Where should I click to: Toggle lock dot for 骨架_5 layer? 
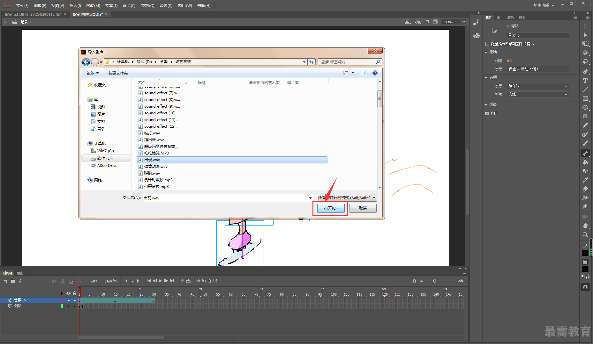tap(75, 300)
